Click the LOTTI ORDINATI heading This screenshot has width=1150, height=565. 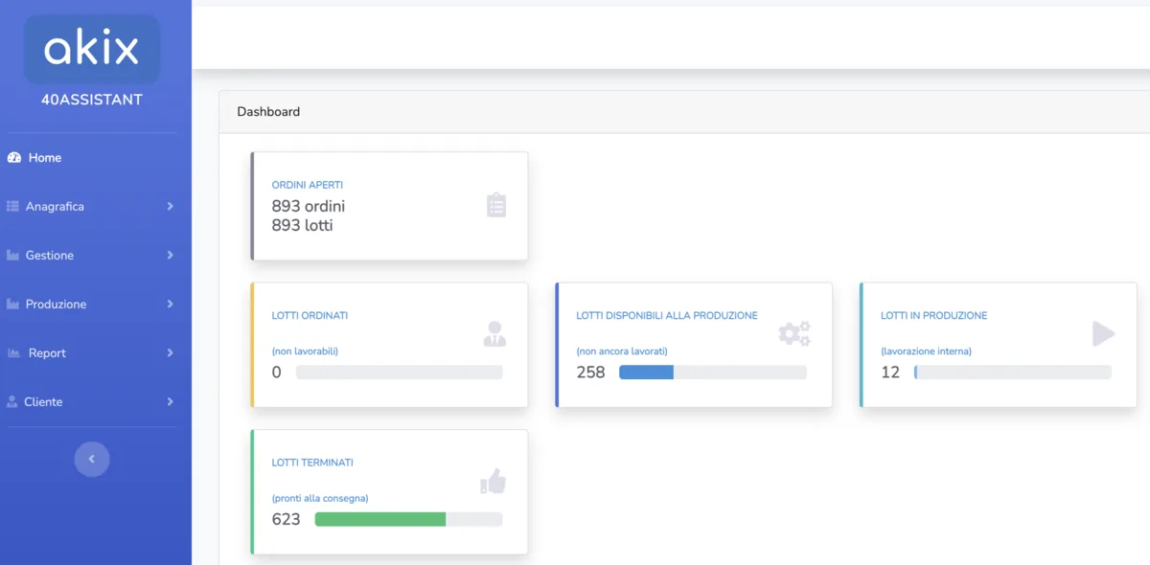310,315
